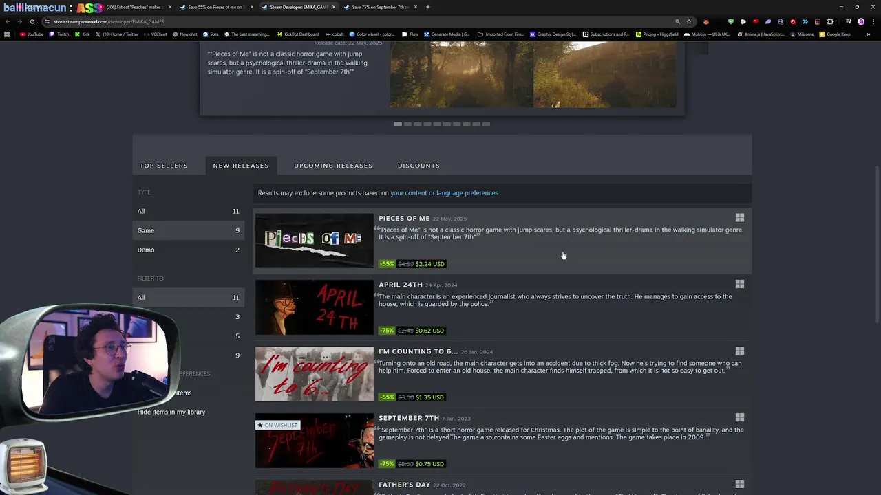Open the Imported From Firefox bookmarks folder

tap(500, 34)
